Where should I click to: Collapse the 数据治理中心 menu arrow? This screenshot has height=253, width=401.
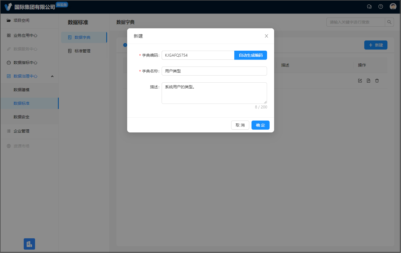tap(52, 76)
